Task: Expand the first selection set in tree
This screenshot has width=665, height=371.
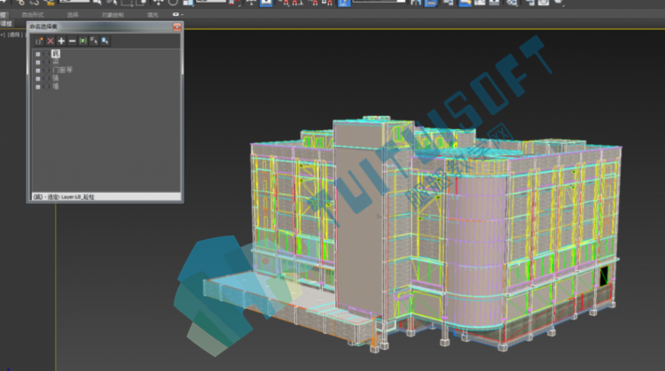Action: click(x=38, y=54)
